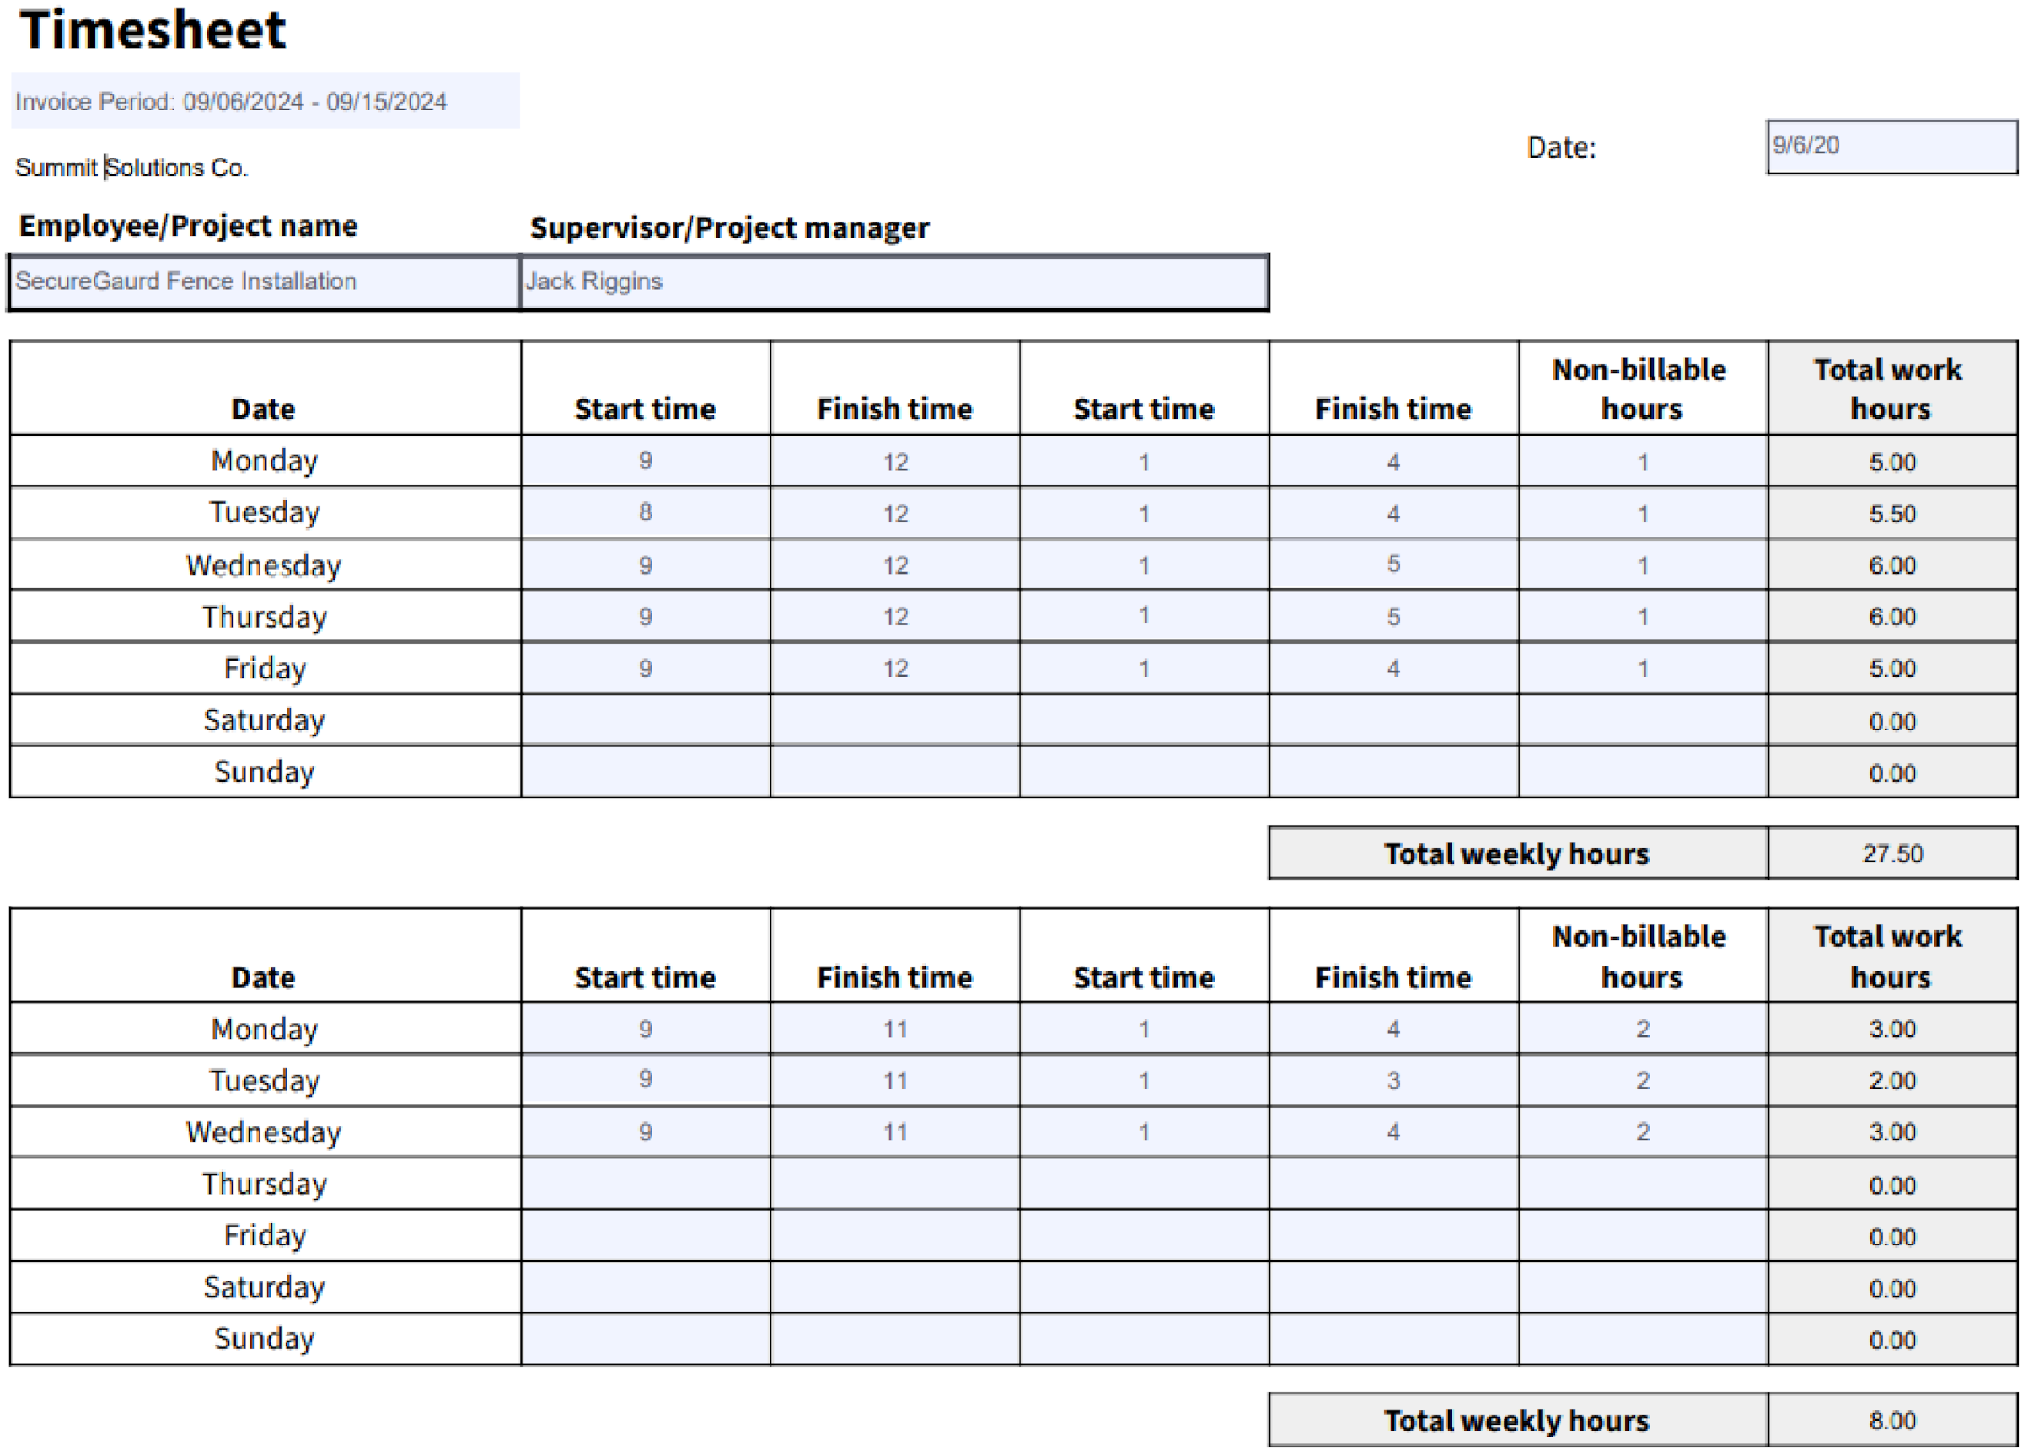2023x1450 pixels.
Task: Click first-table Tuesday total work hours 5.50
Action: point(1891,513)
